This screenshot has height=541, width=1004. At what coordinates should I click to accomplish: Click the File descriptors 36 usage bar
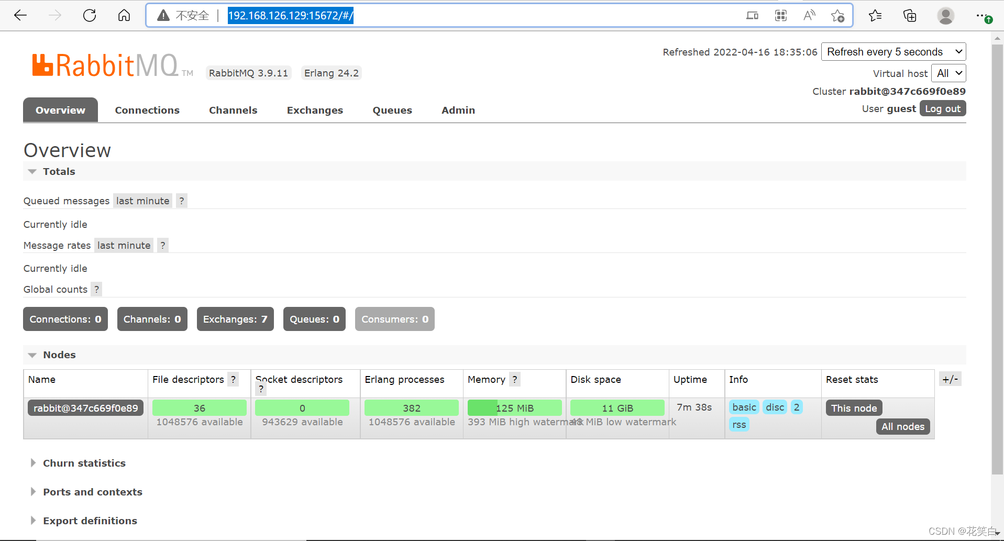pos(200,408)
